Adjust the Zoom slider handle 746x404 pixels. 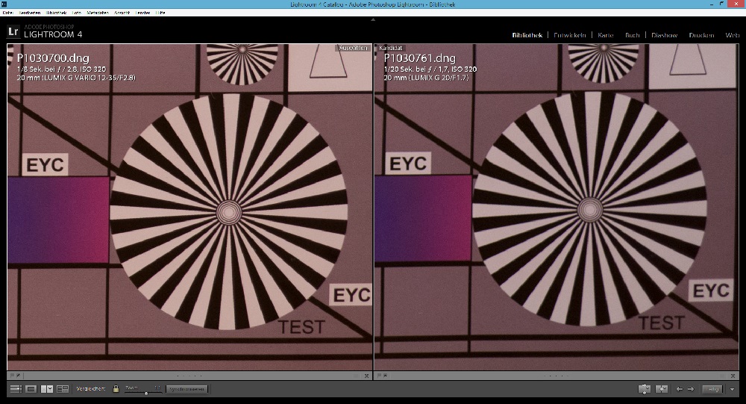(145, 392)
